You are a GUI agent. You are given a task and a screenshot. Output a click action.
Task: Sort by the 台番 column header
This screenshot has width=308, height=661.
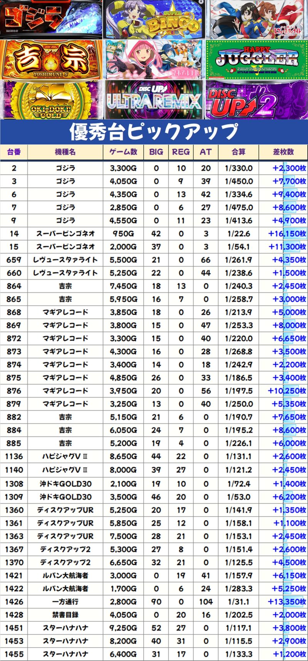click(x=14, y=152)
